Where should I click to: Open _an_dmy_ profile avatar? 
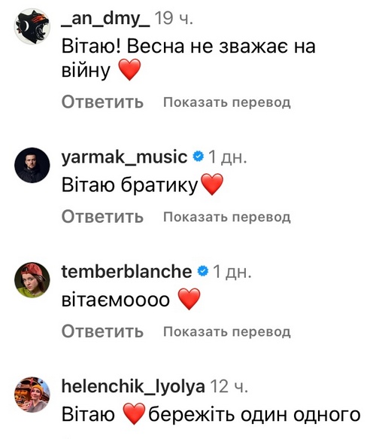32,26
